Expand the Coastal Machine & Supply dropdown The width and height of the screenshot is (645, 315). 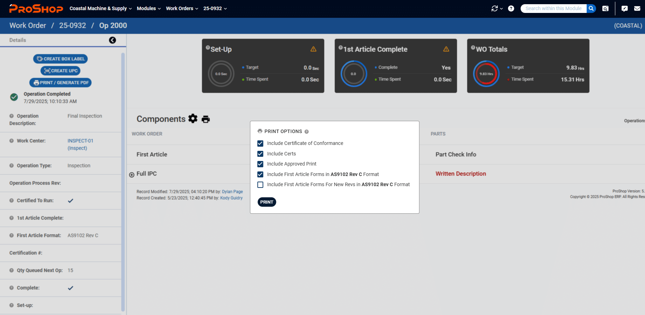click(x=101, y=8)
